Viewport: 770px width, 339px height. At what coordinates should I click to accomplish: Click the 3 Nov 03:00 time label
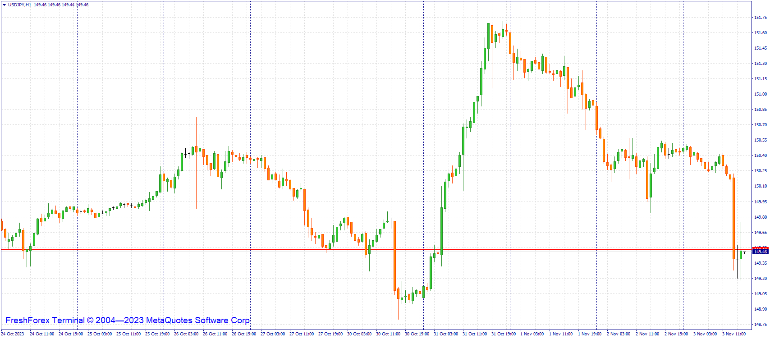pos(705,334)
